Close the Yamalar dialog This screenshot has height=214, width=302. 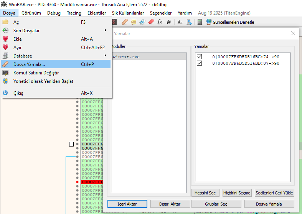[x=293, y=33]
